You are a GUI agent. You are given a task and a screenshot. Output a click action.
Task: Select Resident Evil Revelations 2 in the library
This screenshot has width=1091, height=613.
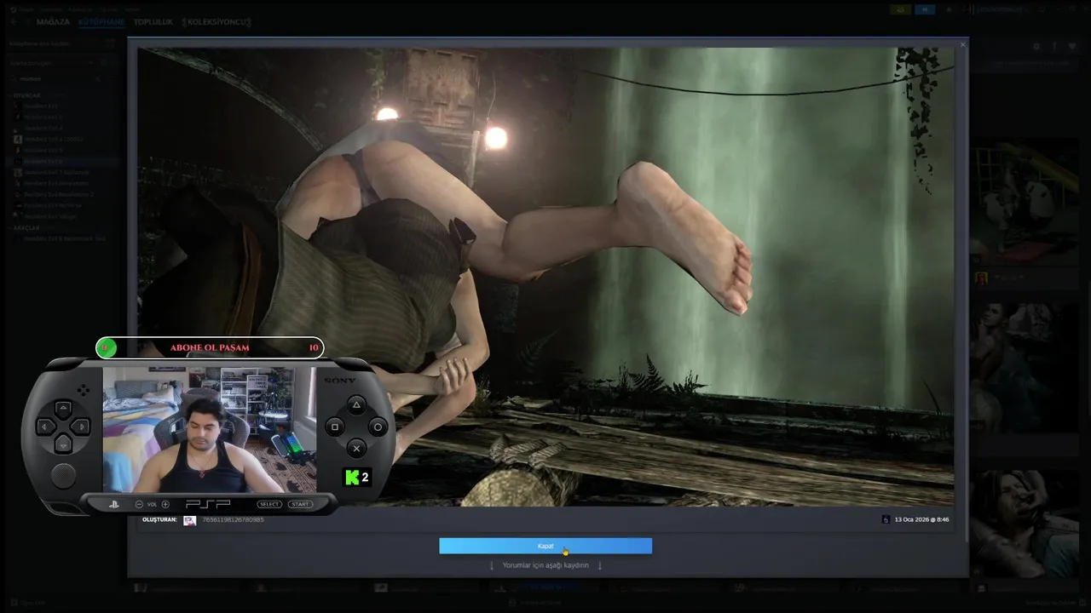tap(59, 194)
